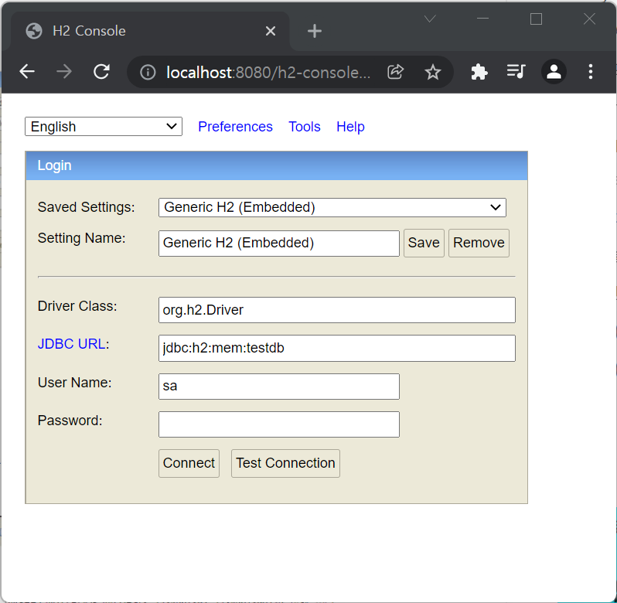Open a new browser tab
617x603 pixels.
[x=315, y=31]
